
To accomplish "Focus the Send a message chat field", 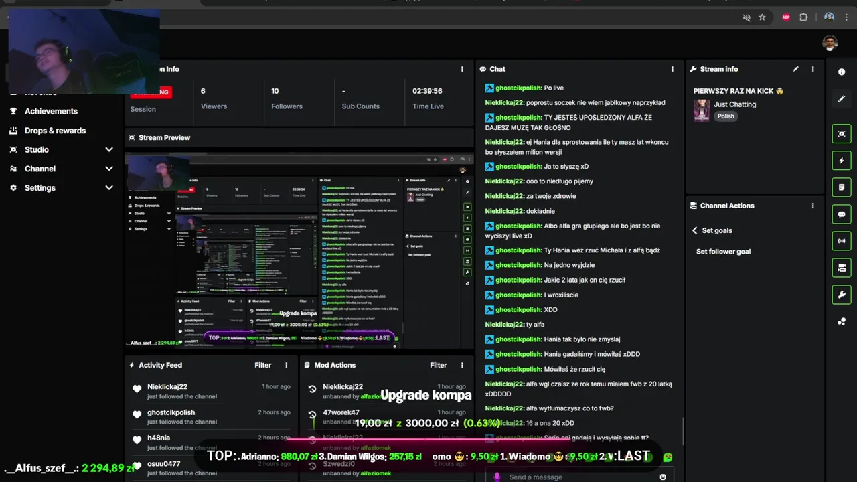I will [579, 477].
